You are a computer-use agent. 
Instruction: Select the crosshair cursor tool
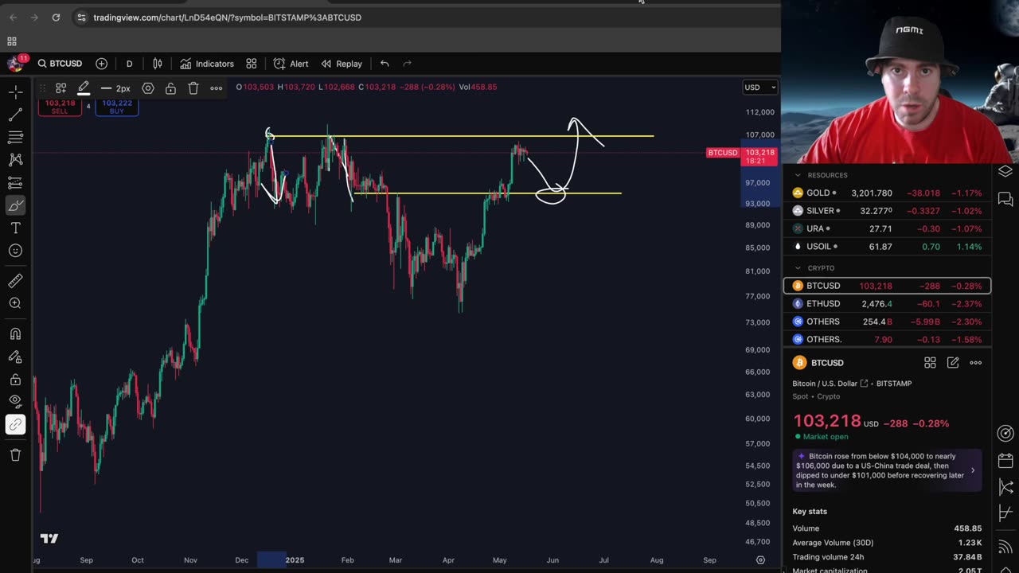15,92
